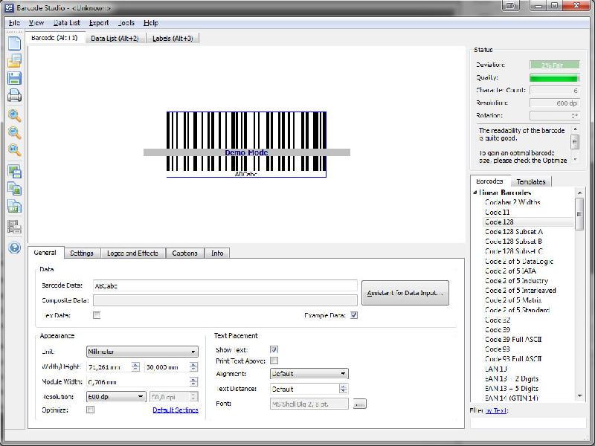Open the Data List menu
This screenshot has width=595, height=446.
tap(67, 23)
